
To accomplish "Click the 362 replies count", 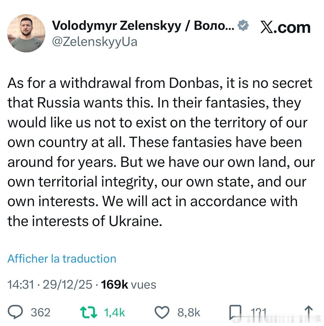I will [41, 313].
